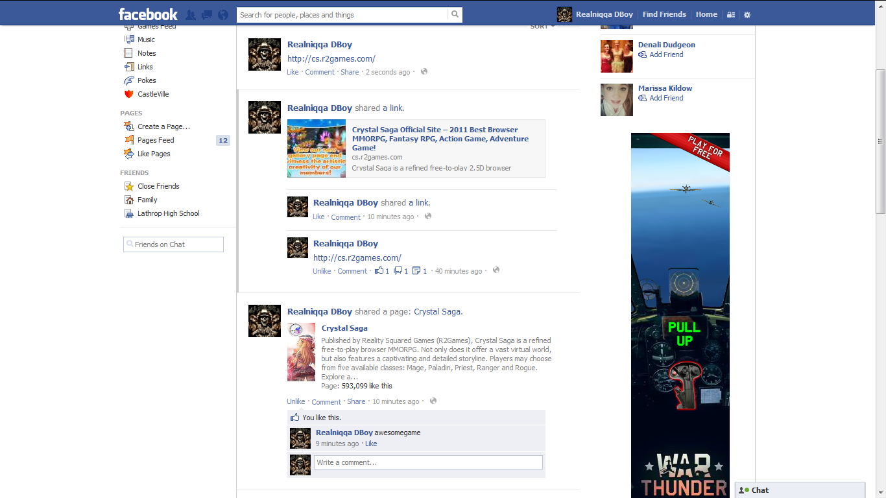This screenshot has width=886, height=498.
Task: Open CastleVille app in sidebar
Action: click(153, 94)
